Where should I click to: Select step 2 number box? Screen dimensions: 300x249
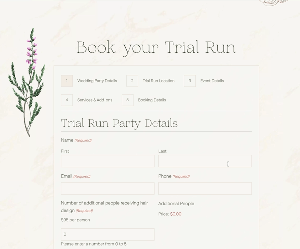[132, 81]
